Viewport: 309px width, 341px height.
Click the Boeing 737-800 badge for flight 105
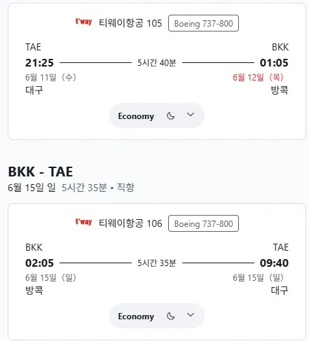(203, 23)
